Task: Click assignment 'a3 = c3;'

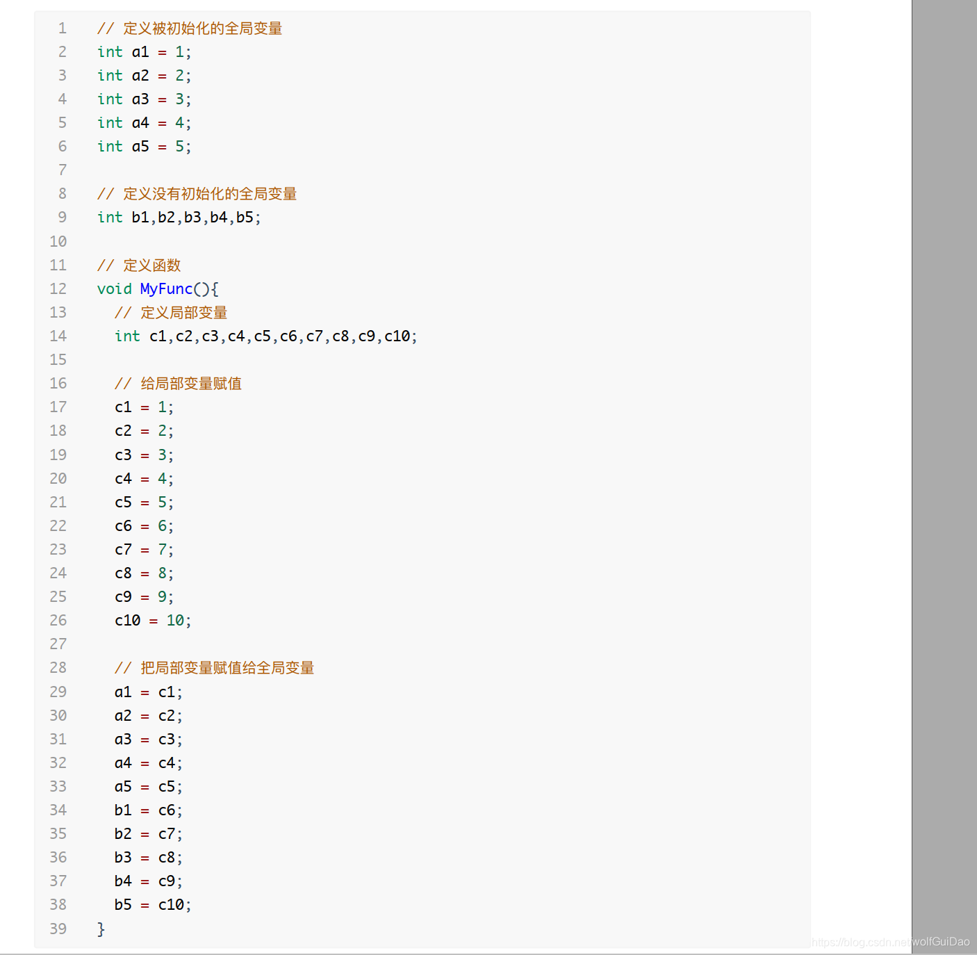Action: tap(149, 740)
